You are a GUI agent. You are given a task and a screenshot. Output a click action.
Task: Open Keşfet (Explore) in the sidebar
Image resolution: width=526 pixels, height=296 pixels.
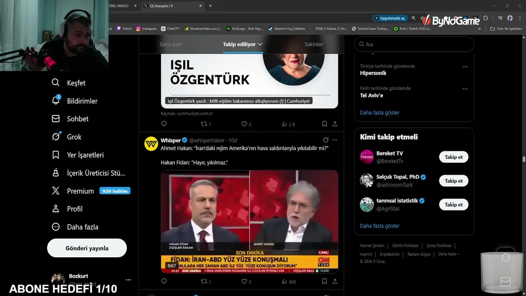[x=68, y=83]
